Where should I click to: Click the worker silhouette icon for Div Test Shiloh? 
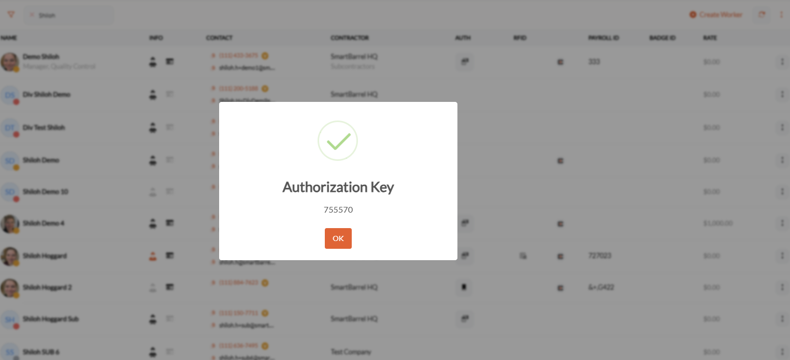pyautogui.click(x=152, y=127)
